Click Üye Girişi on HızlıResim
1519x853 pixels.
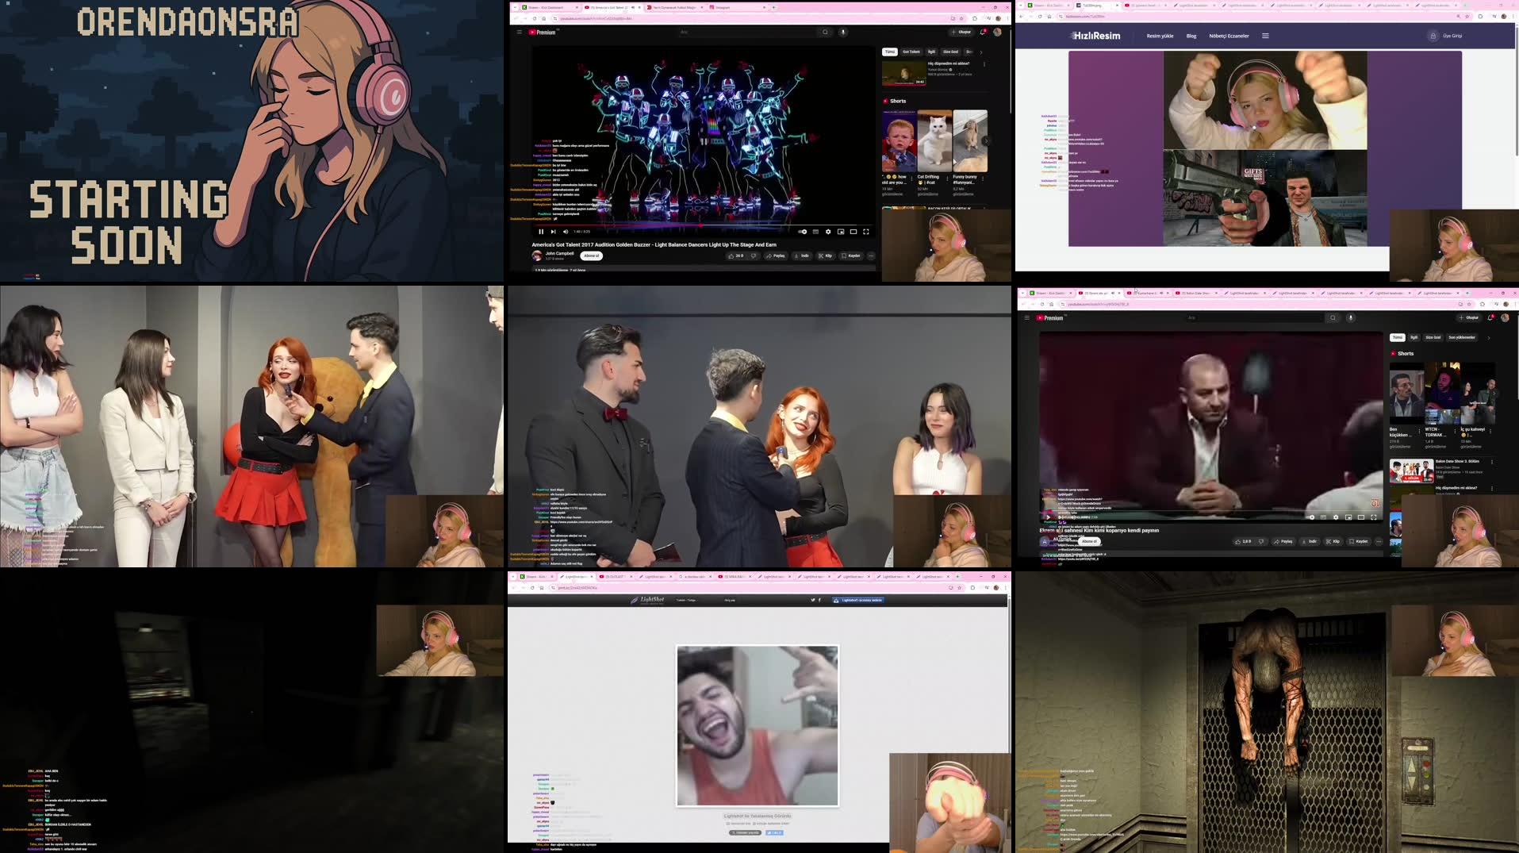1452,36
